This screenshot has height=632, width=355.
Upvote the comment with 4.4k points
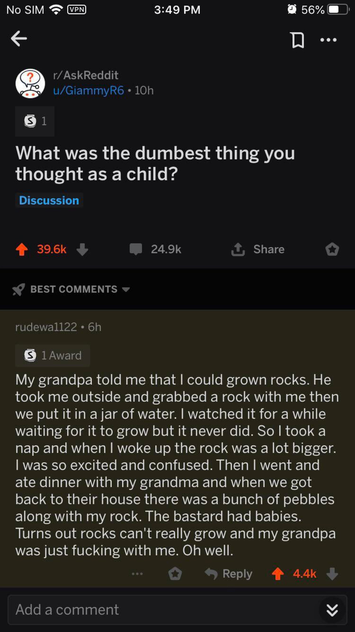[277, 574]
